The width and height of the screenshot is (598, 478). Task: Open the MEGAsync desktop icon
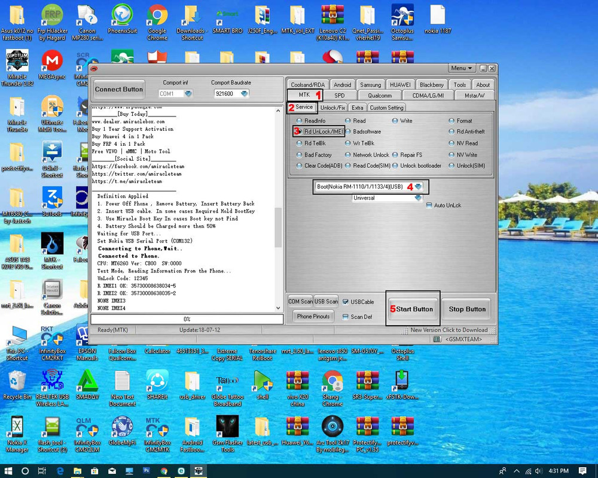(x=52, y=65)
